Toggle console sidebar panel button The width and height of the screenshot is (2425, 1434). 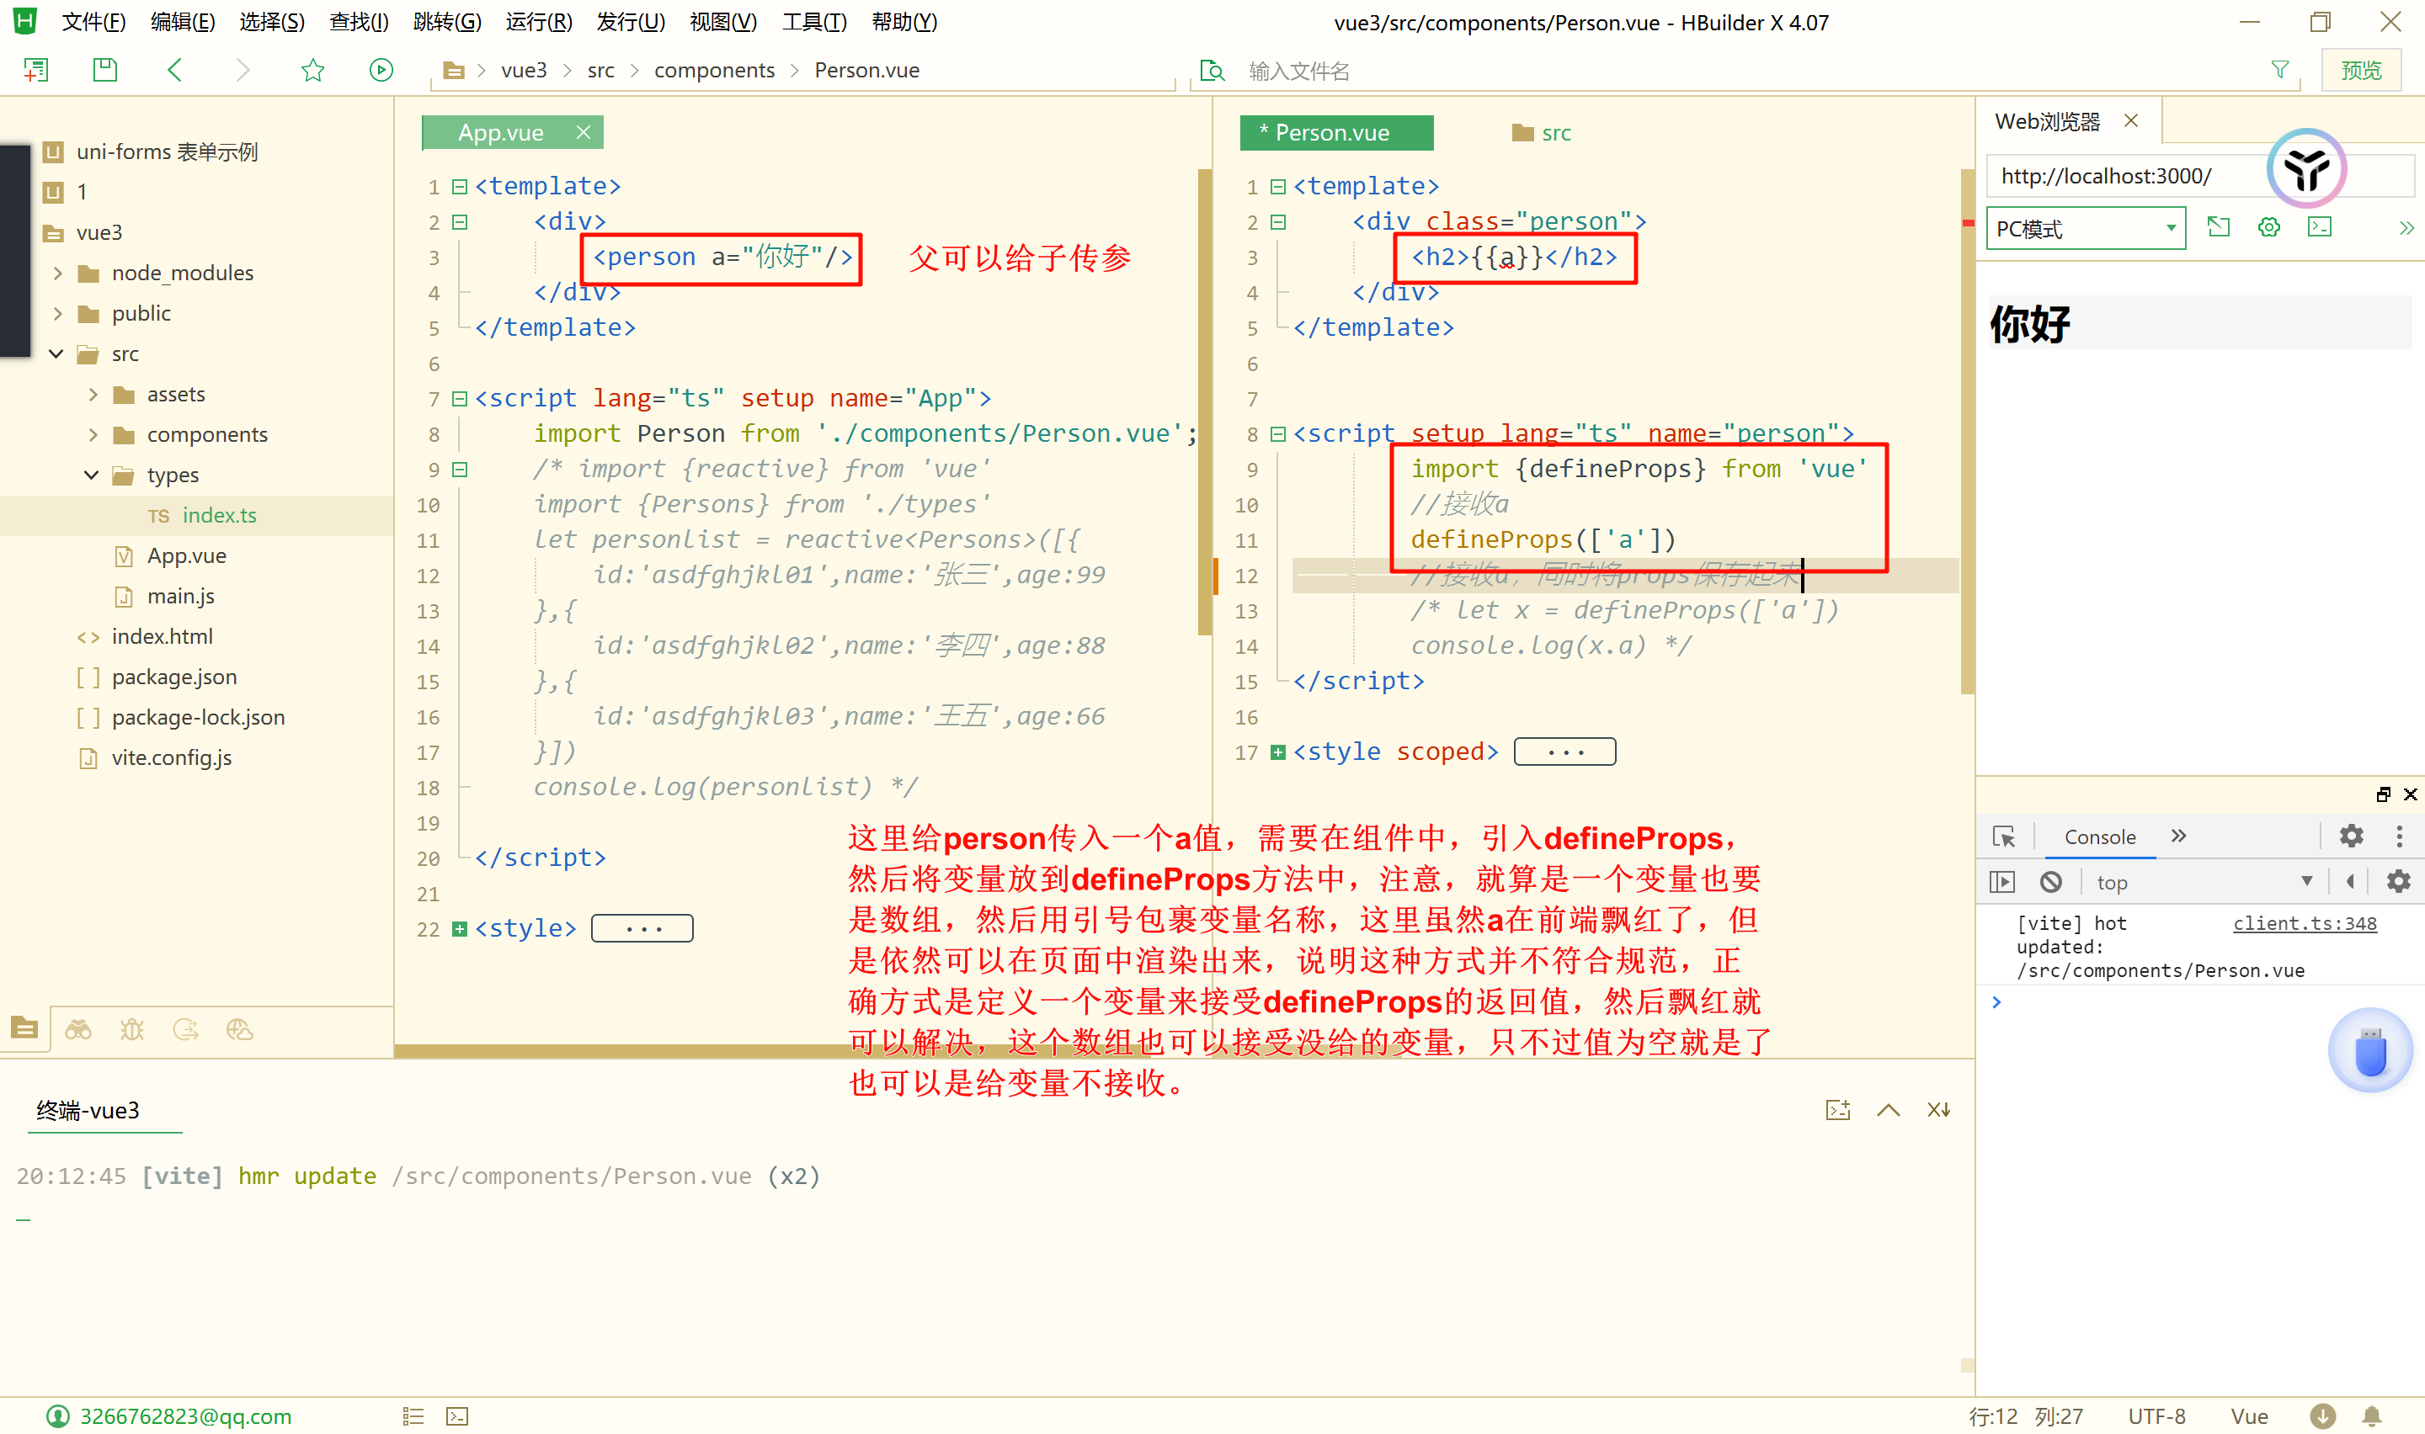[x=2001, y=881]
